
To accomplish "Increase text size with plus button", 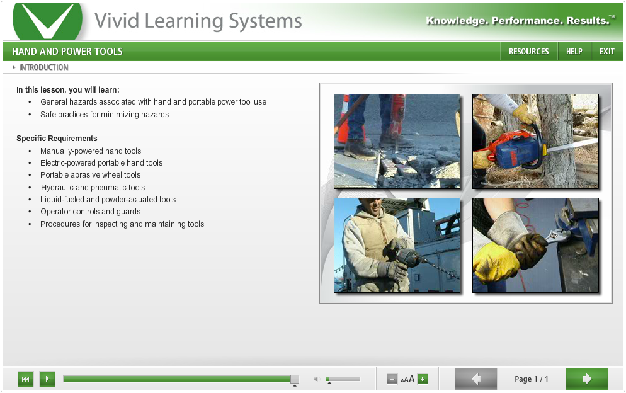I will point(423,379).
